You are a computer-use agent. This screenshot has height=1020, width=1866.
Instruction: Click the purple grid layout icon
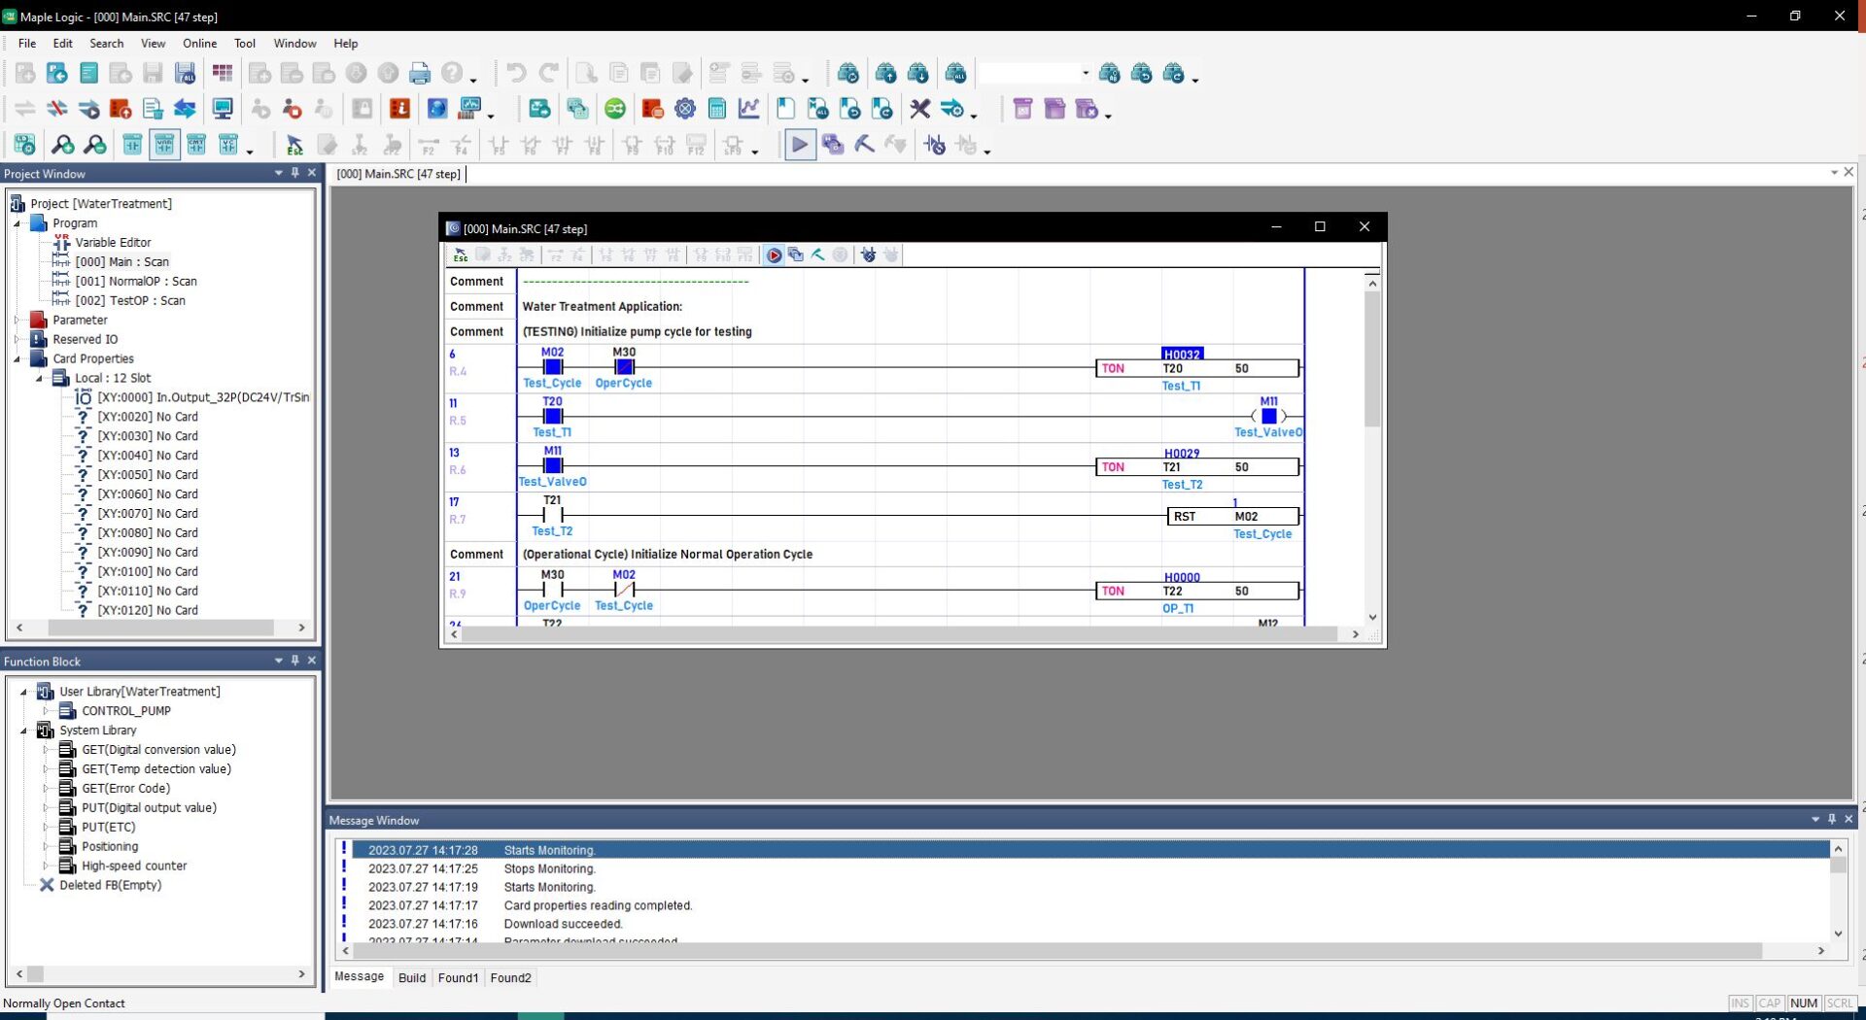(223, 73)
